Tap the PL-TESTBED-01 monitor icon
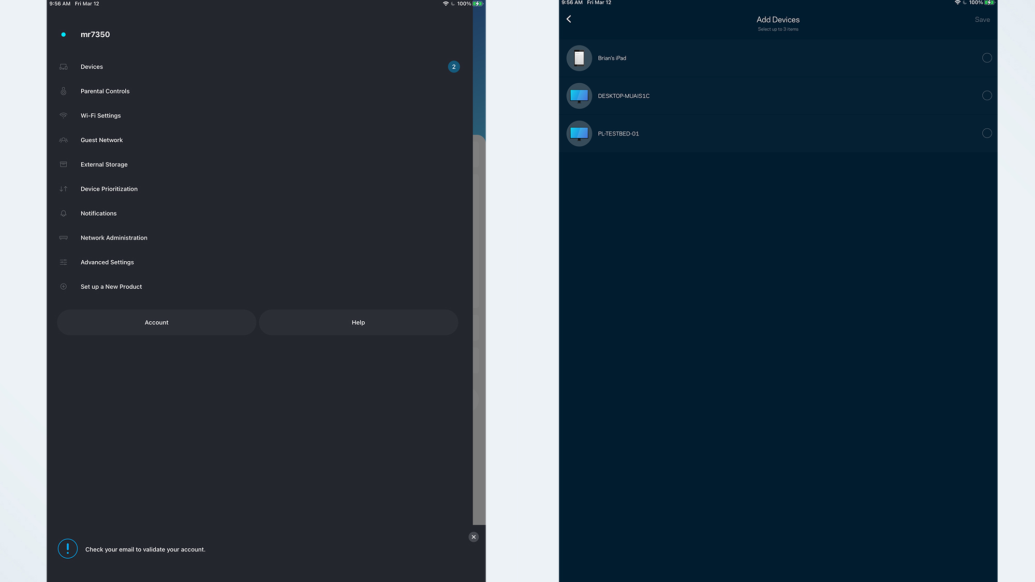The height and width of the screenshot is (582, 1035). [579, 133]
